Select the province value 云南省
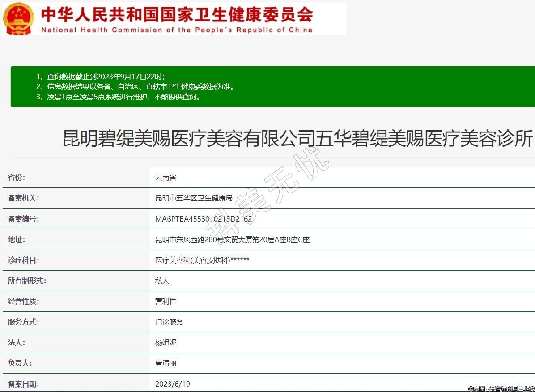This screenshot has height=392, width=535. (166, 178)
